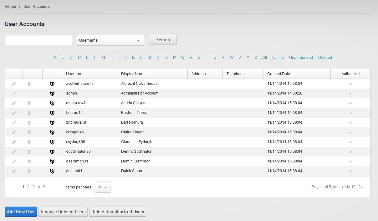Image resolution: width=378 pixels, height=221 pixels.
Task: Click Delete Unauthorized Users button
Action: pyautogui.click(x=118, y=212)
